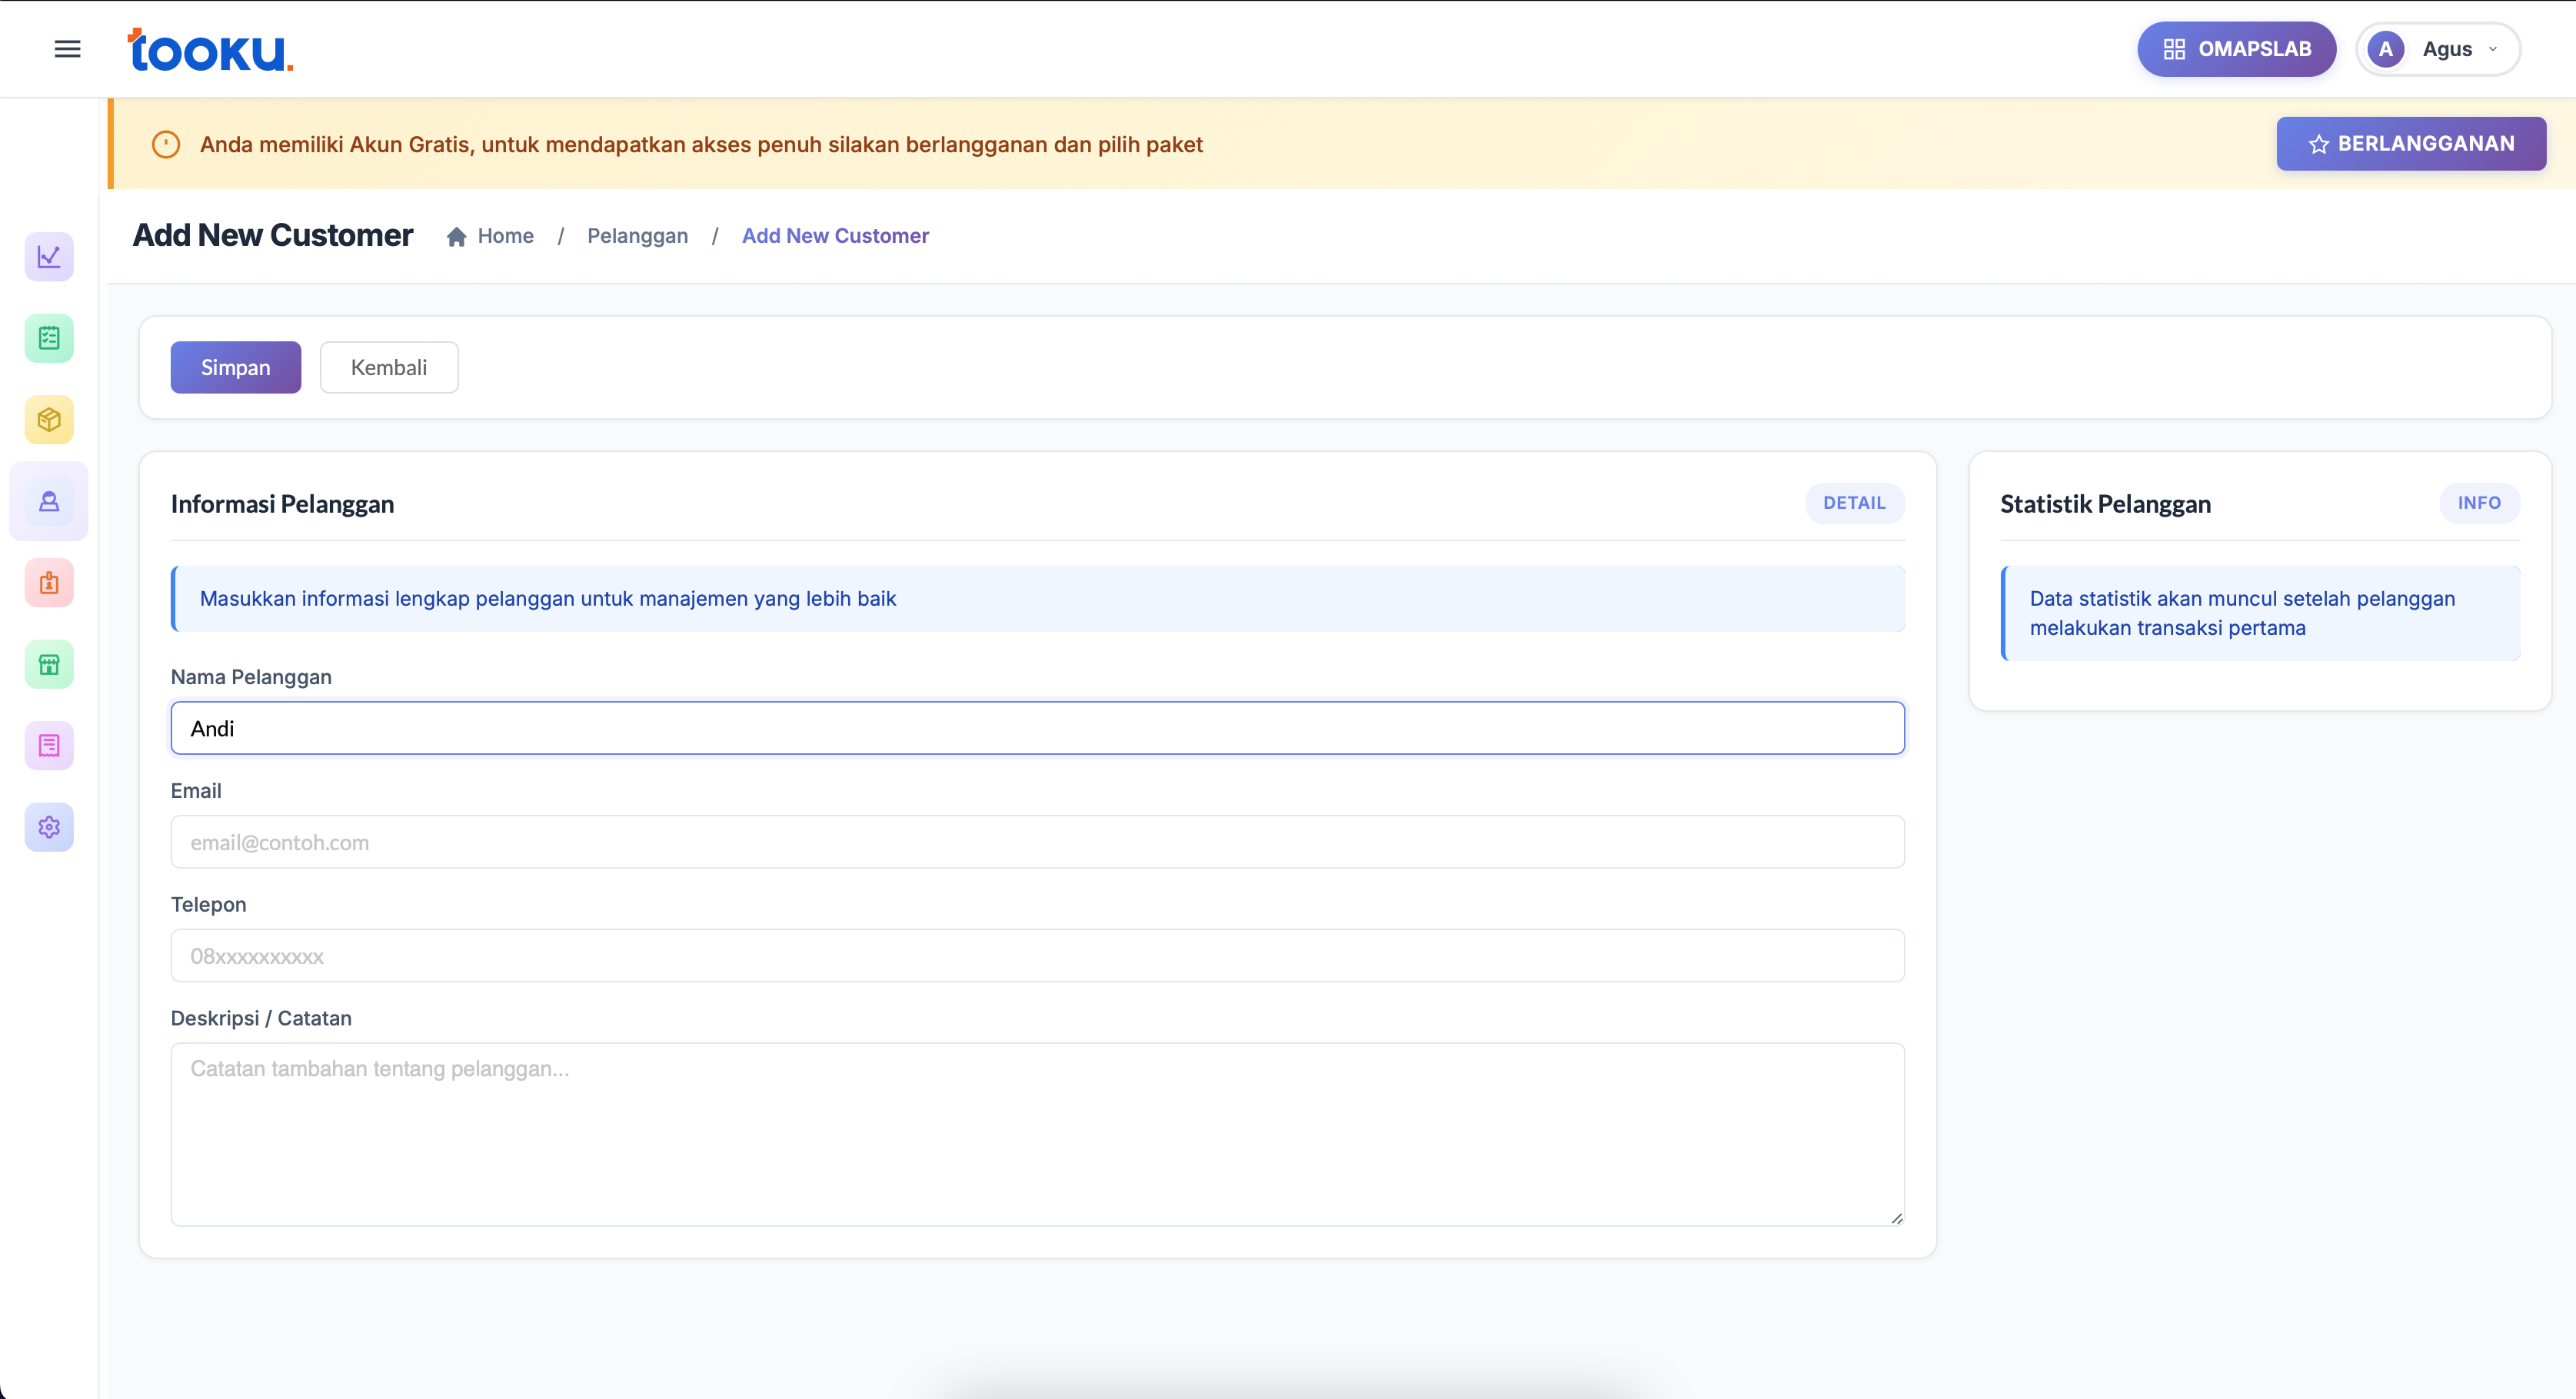Click the home icon in breadcrumb
The width and height of the screenshot is (2576, 1399).
coord(457,236)
